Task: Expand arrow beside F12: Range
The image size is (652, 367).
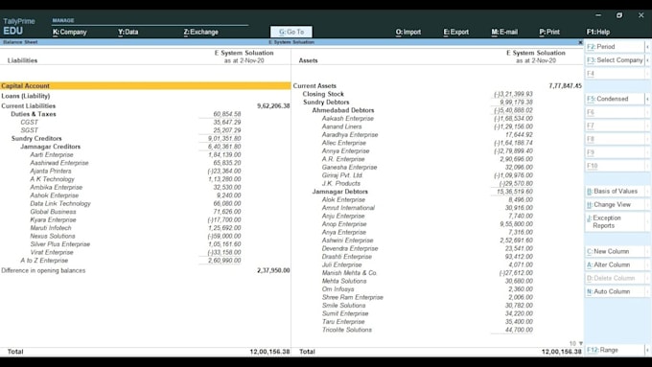Action: click(647, 350)
